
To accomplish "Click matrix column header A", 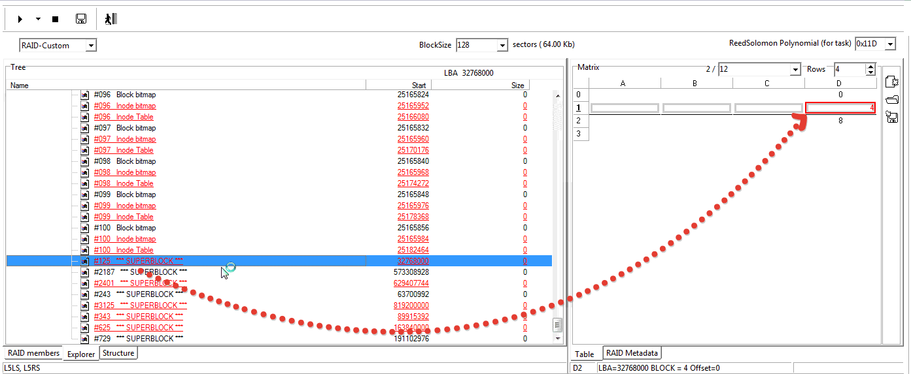I will point(625,83).
